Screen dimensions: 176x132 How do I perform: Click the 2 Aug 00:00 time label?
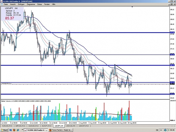coord(83,123)
